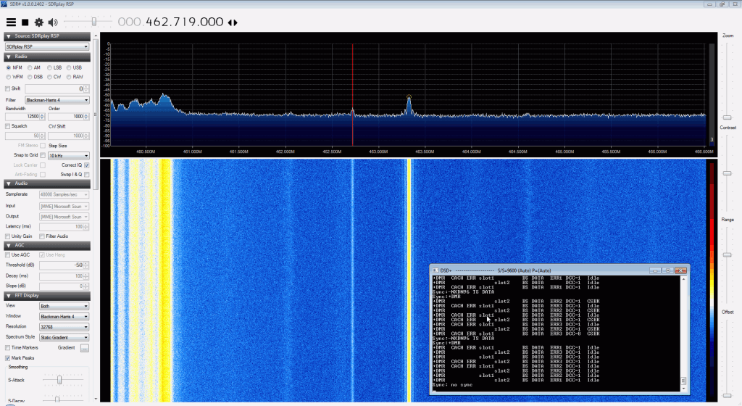Adjust the Zoom slider on the right
Viewport: 742px width, 406px height.
pyautogui.click(x=728, y=117)
